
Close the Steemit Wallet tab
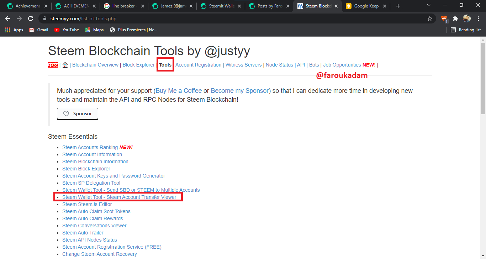(239, 6)
